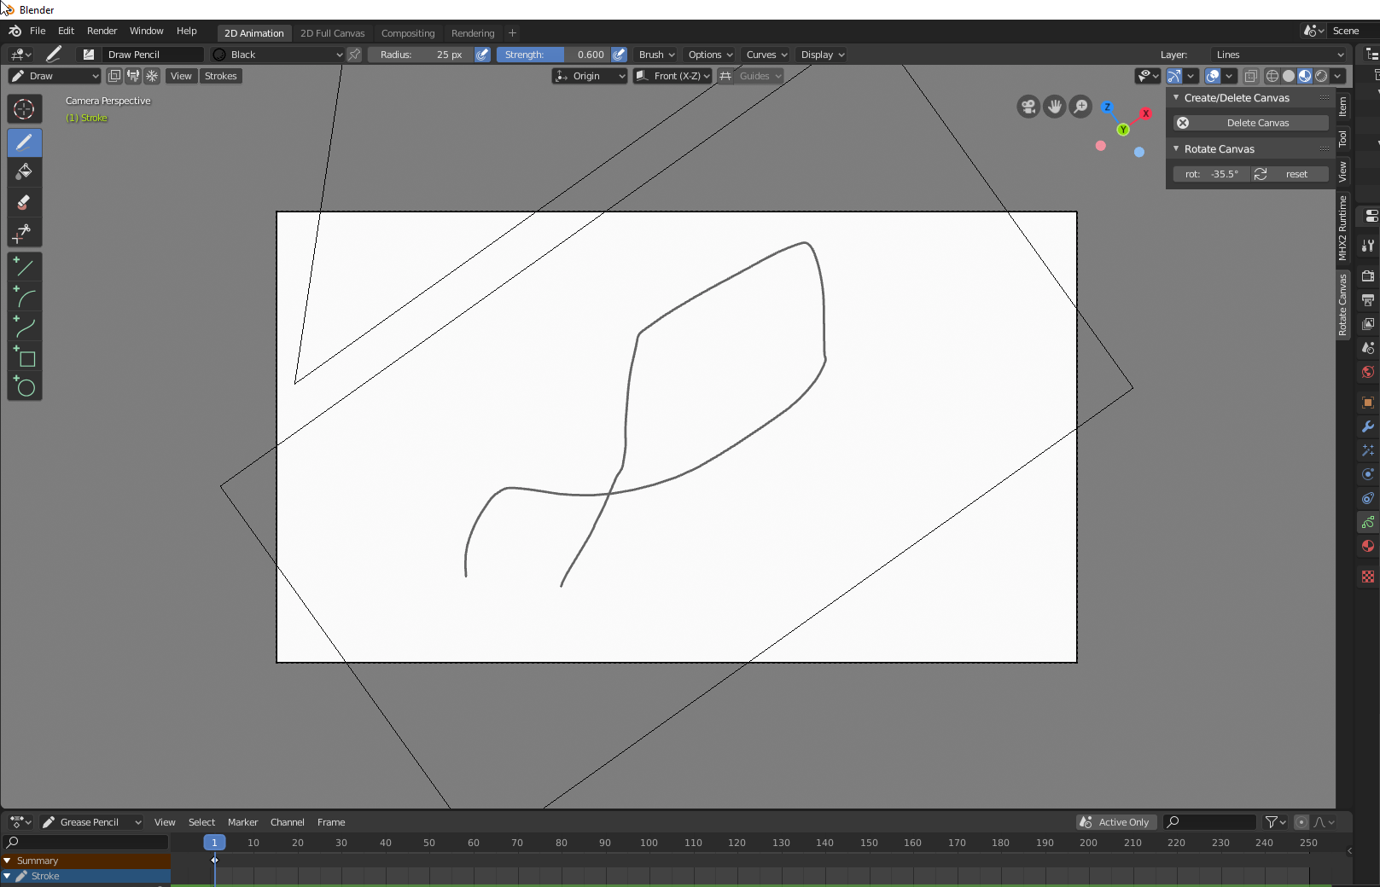The image size is (1380, 887).
Task: Select the Fill bucket tool
Action: click(x=24, y=172)
